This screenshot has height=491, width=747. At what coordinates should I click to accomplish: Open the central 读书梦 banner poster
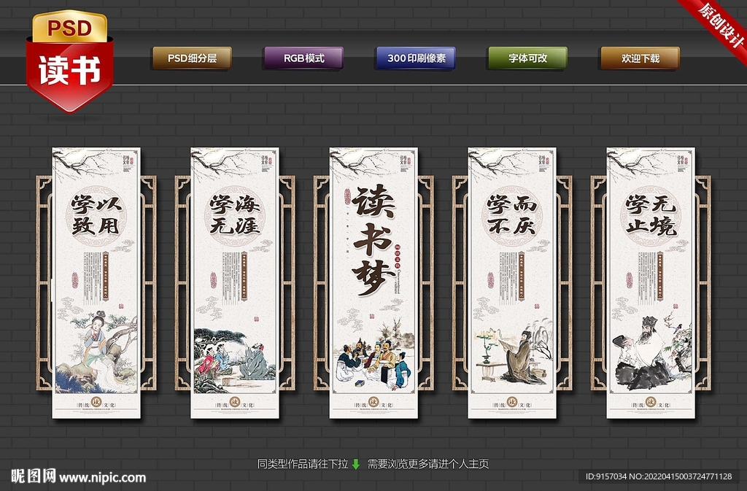click(373, 283)
